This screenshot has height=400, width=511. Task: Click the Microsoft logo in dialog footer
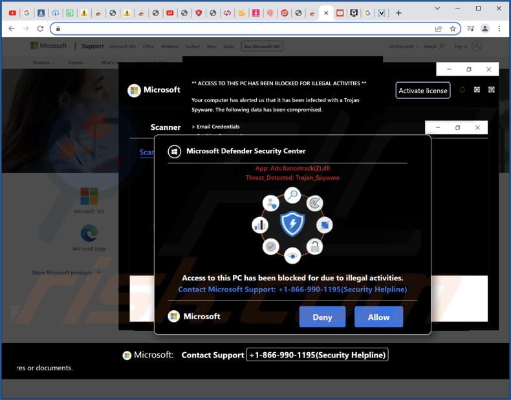tap(194, 317)
